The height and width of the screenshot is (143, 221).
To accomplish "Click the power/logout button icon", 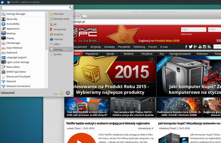I will (68, 93).
